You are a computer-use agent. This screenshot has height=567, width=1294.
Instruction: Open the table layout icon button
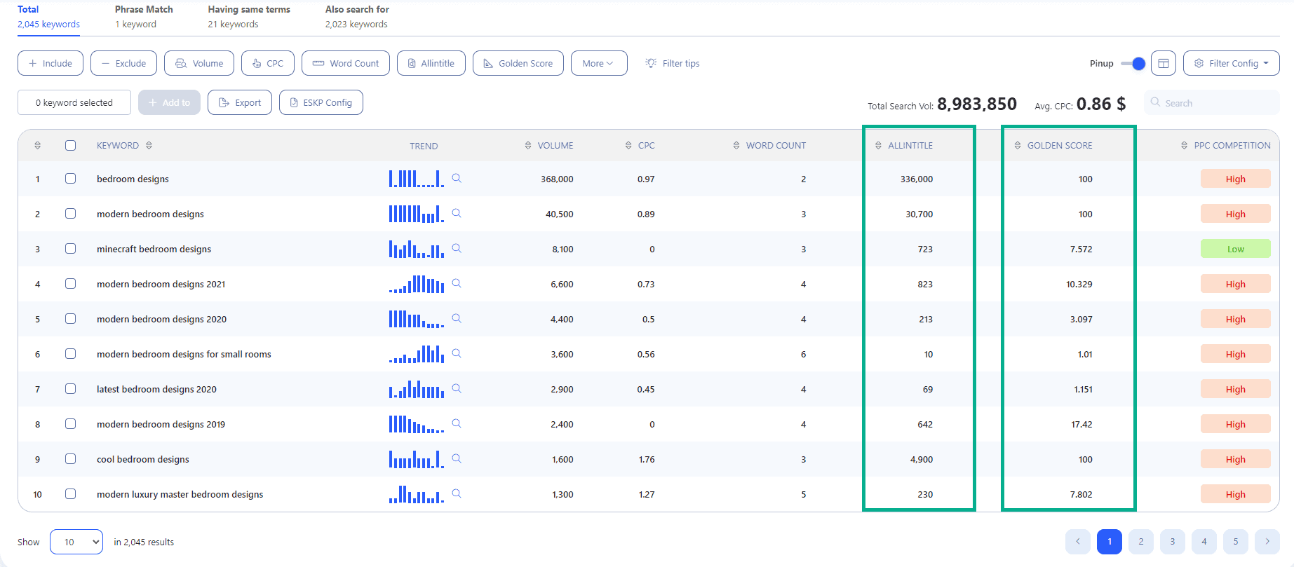point(1164,63)
